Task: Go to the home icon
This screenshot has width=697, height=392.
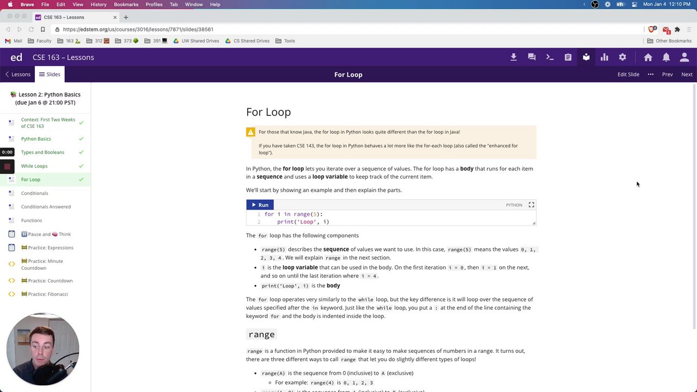Action: [648, 57]
